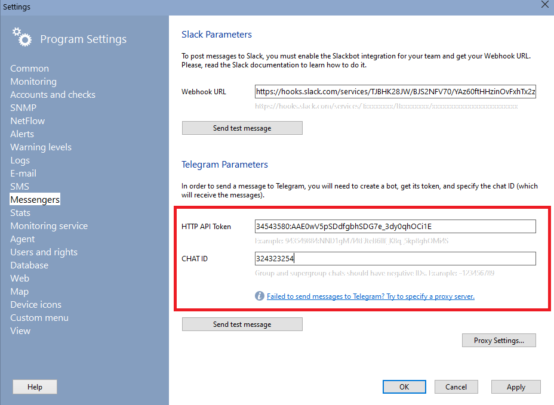Confirm settings with the OK button
Viewport: 554px width, 405px height.
pos(404,387)
